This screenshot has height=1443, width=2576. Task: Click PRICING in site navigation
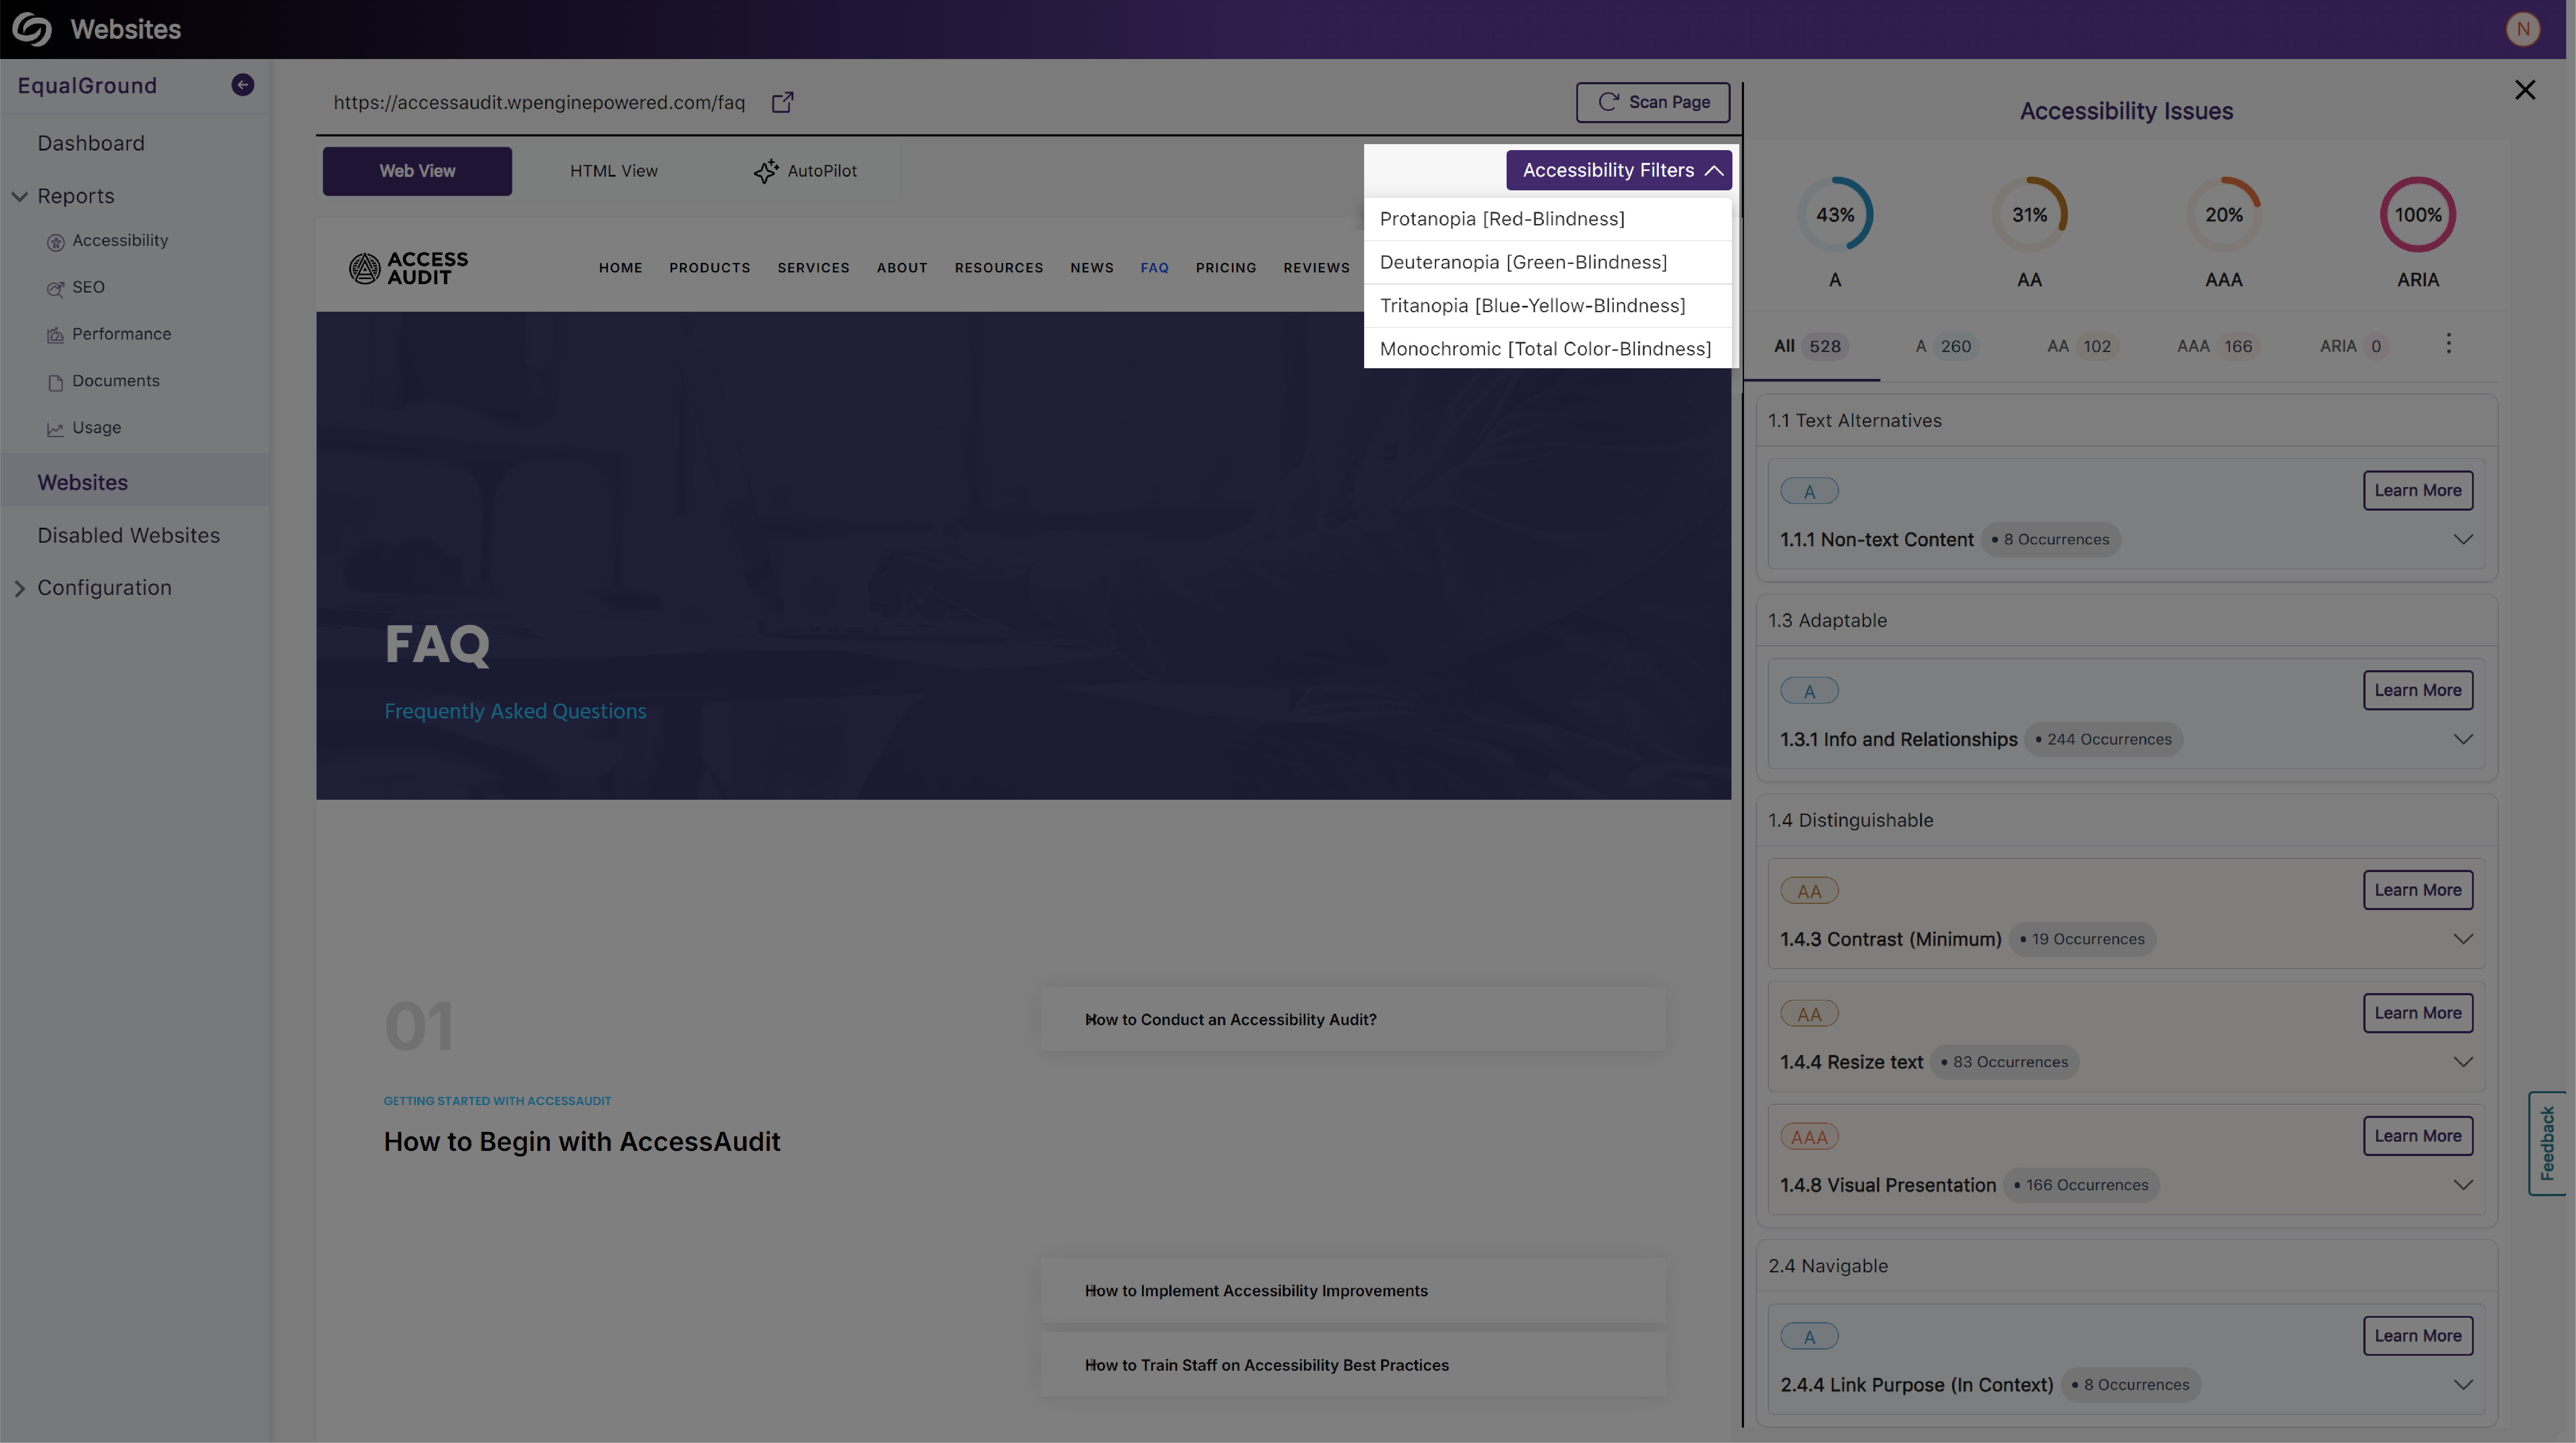[1226, 268]
